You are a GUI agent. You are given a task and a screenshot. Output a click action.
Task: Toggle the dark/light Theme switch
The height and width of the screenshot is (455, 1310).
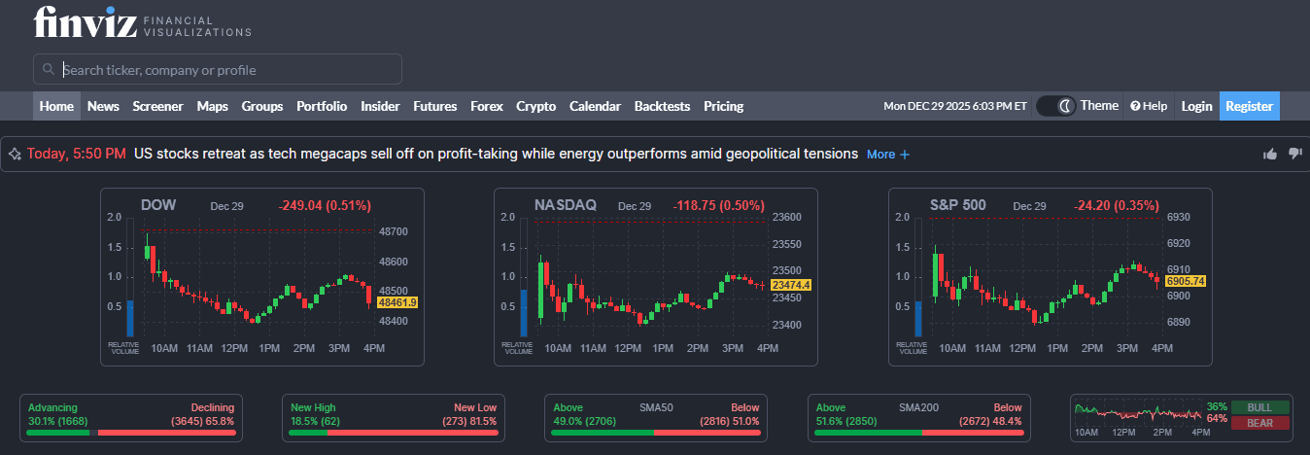click(x=1055, y=106)
